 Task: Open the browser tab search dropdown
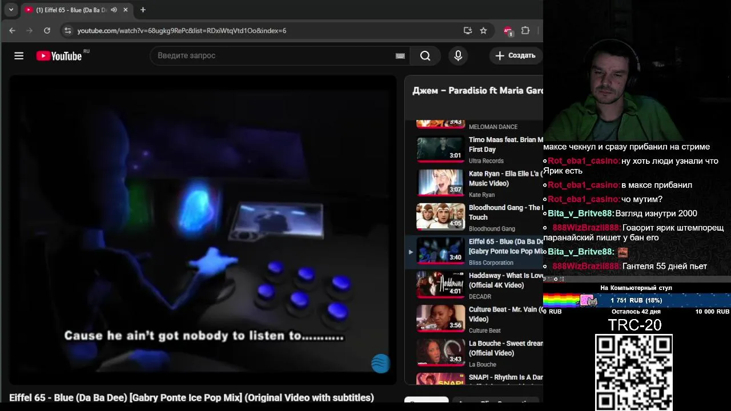tap(11, 10)
